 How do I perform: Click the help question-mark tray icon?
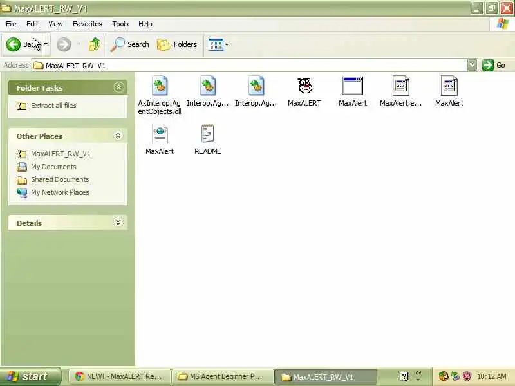[x=404, y=376]
